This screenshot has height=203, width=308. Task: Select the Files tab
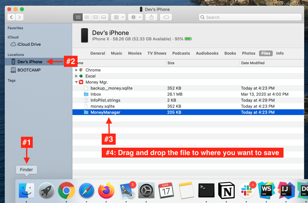point(266,53)
